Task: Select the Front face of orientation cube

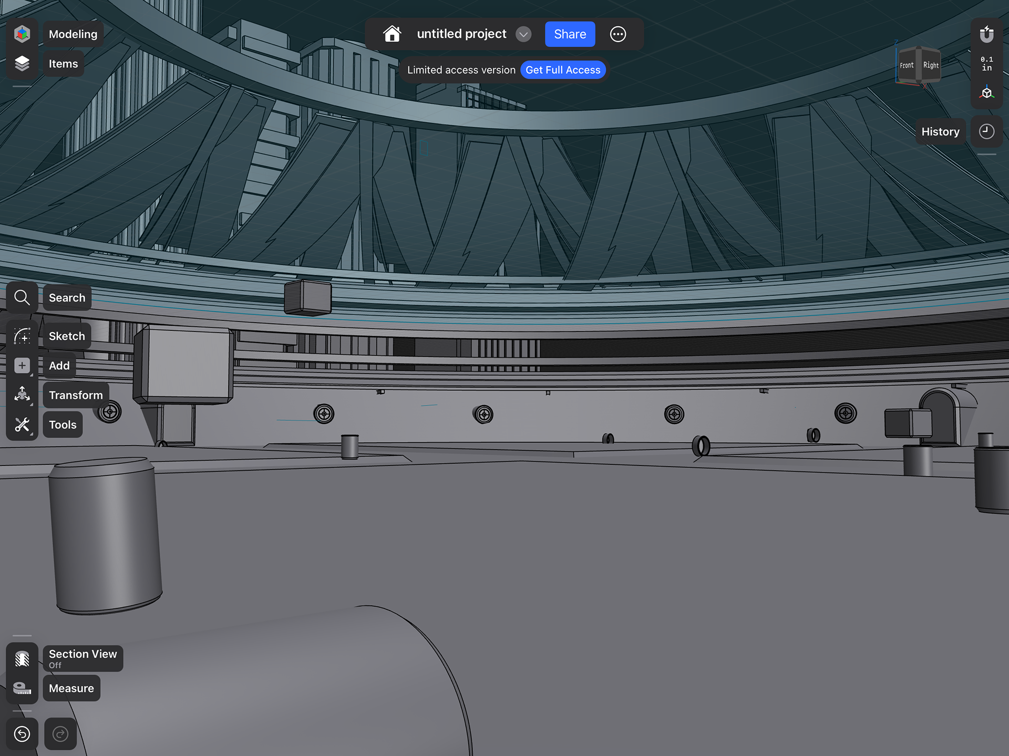Action: click(907, 66)
